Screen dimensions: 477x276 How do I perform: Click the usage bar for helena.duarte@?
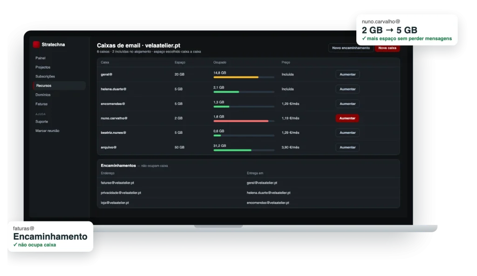click(x=244, y=92)
